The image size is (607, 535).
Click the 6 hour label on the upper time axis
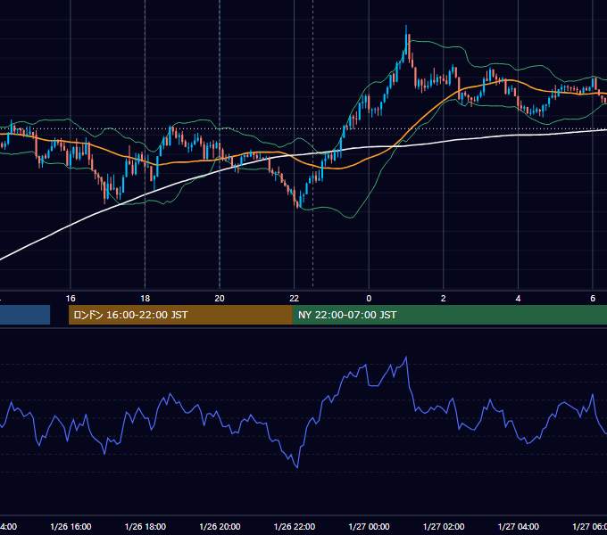point(593,299)
